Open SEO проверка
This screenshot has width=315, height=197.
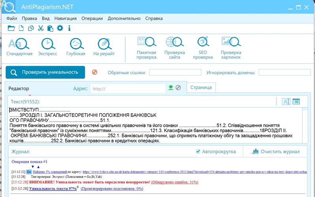[203, 48]
